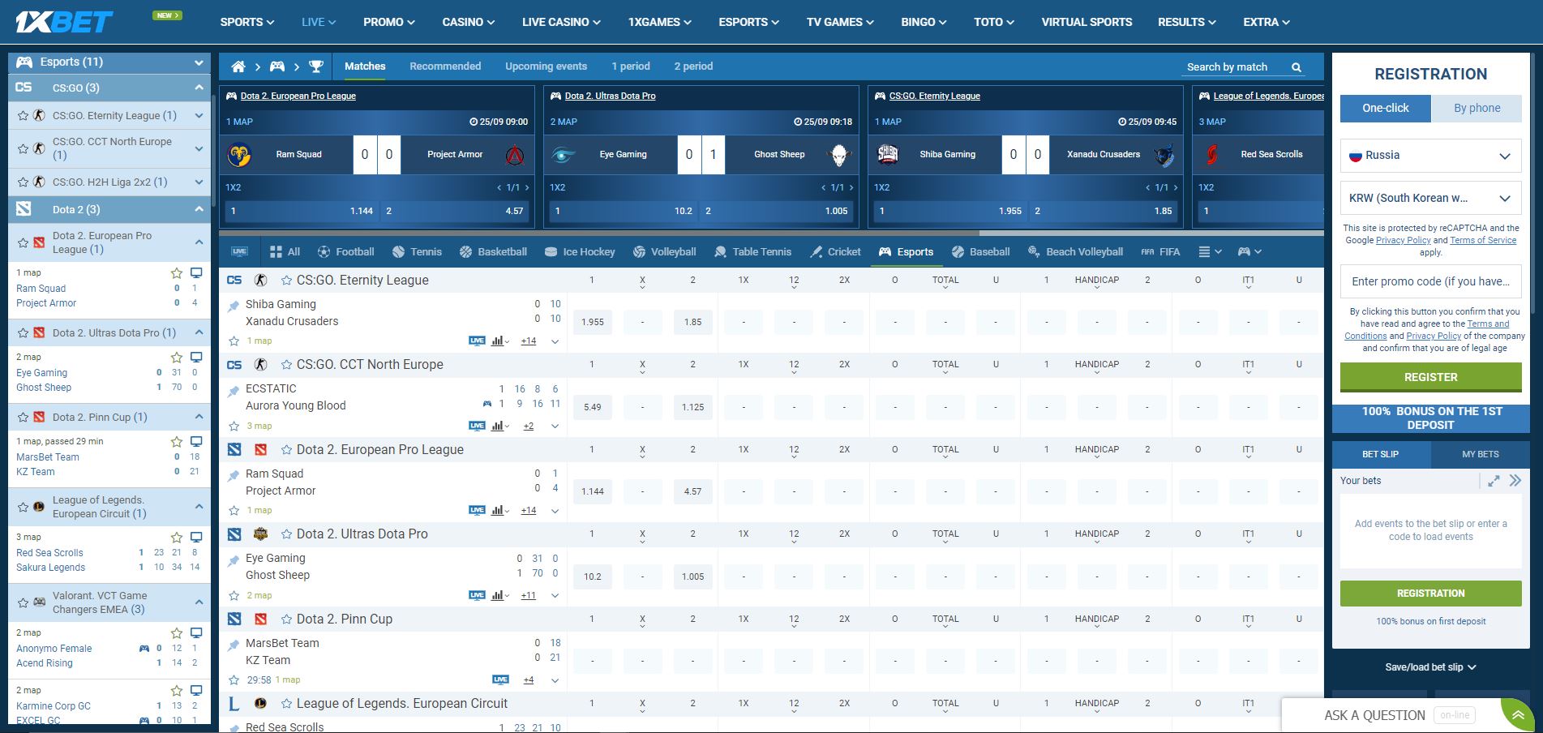This screenshot has width=1543, height=733.
Task: Click the gamepad icon in the breadcrumb
Action: point(277,66)
